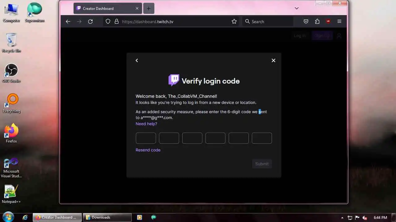Click the dimmed user profile icon
The width and height of the screenshot is (396, 222).
point(339,36)
